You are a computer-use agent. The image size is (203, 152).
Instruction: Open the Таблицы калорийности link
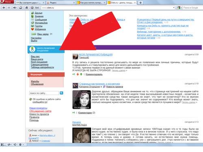point(42,67)
